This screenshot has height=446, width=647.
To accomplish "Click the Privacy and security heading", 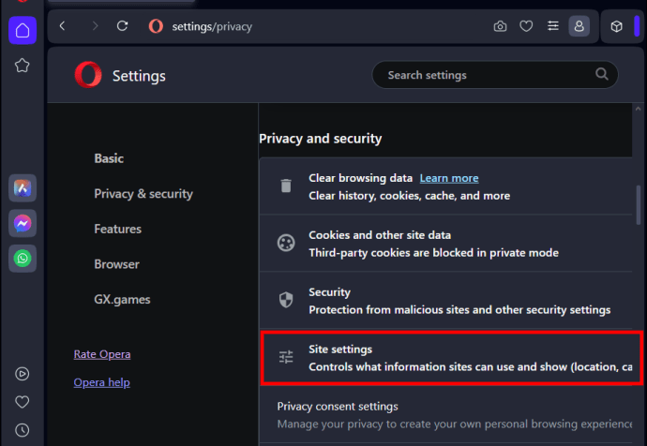I will tap(320, 139).
